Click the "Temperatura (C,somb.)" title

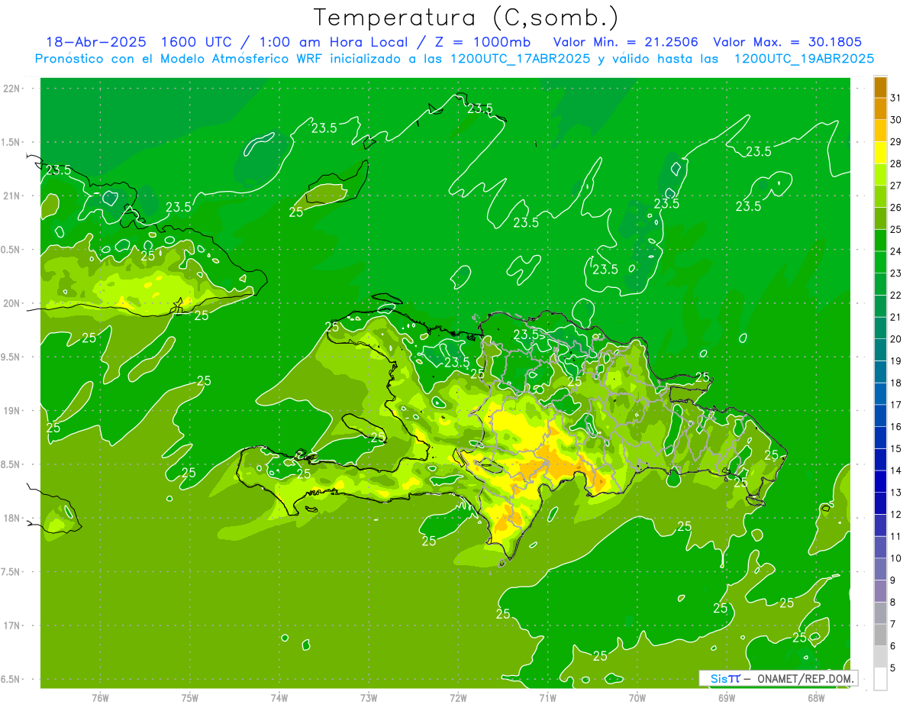[x=466, y=18]
